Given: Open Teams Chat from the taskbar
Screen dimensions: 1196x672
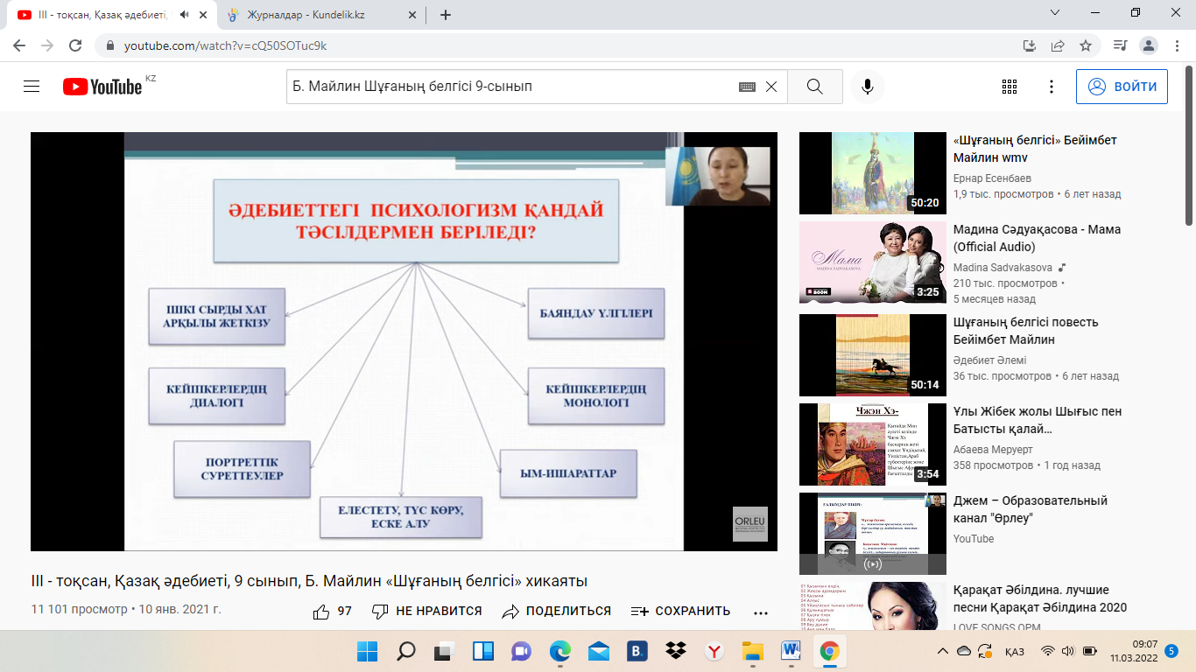Looking at the screenshot, I should tap(521, 651).
